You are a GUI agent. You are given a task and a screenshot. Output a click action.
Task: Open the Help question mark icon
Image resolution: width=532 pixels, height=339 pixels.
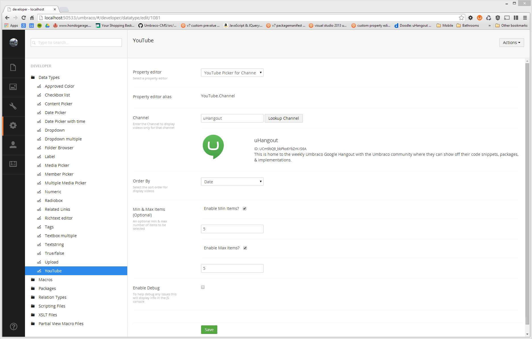coord(13,327)
